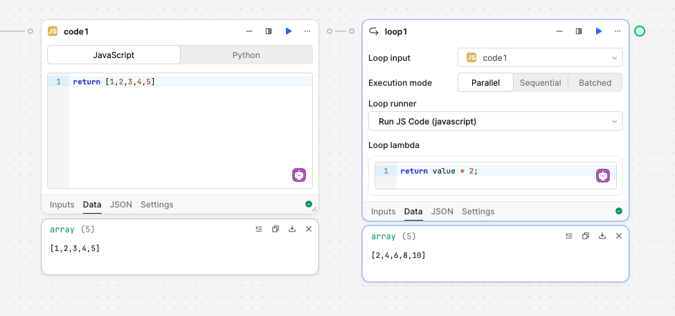Open the Data tab in loop1
Image resolution: width=675 pixels, height=316 pixels.
(x=413, y=212)
